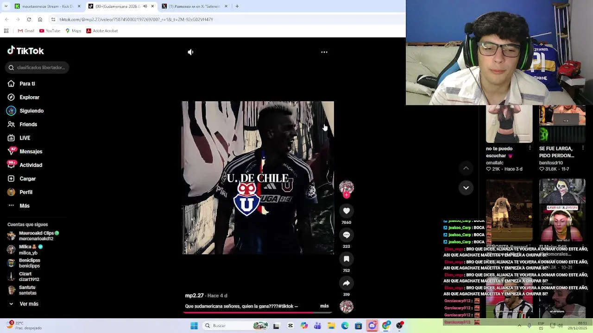Share the video with arrow icon

click(347, 283)
